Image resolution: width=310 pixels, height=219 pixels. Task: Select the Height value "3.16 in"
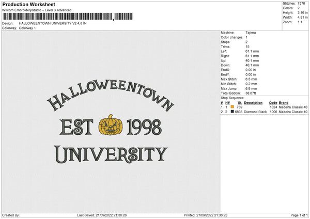point(302,12)
